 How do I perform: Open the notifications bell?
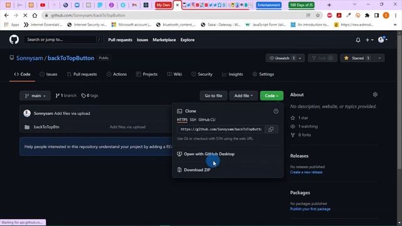pyautogui.click(x=358, y=40)
